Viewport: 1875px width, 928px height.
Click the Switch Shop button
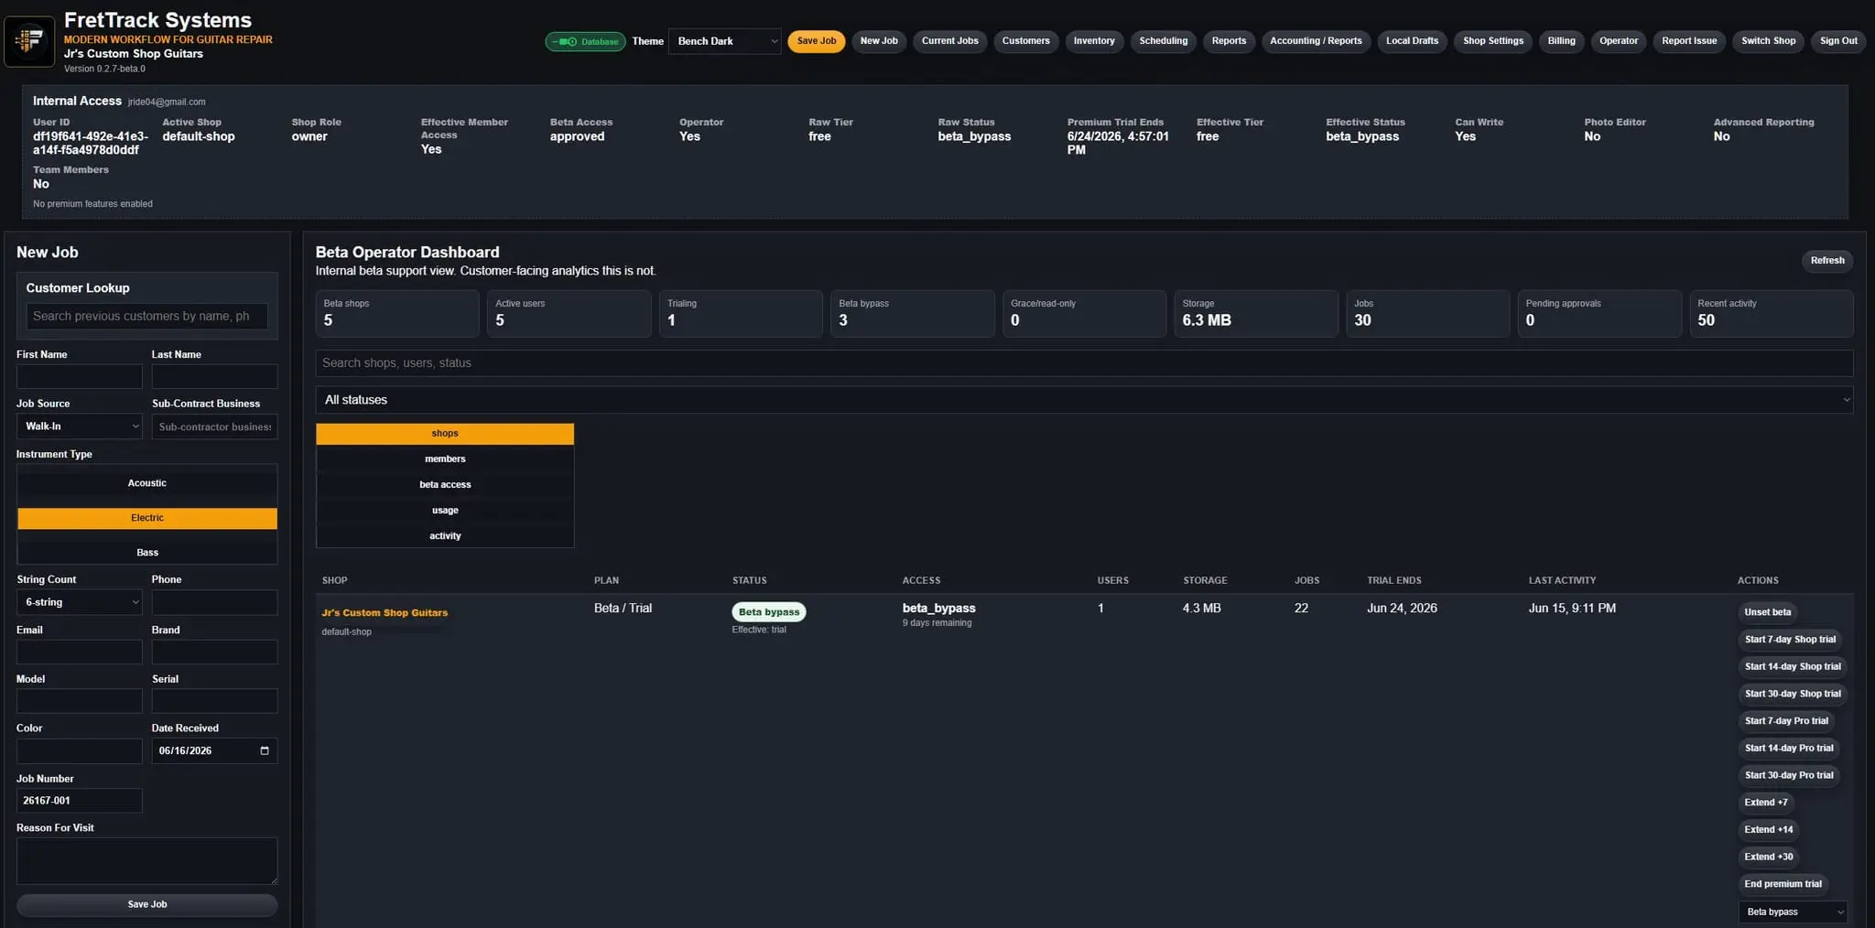coord(1768,41)
